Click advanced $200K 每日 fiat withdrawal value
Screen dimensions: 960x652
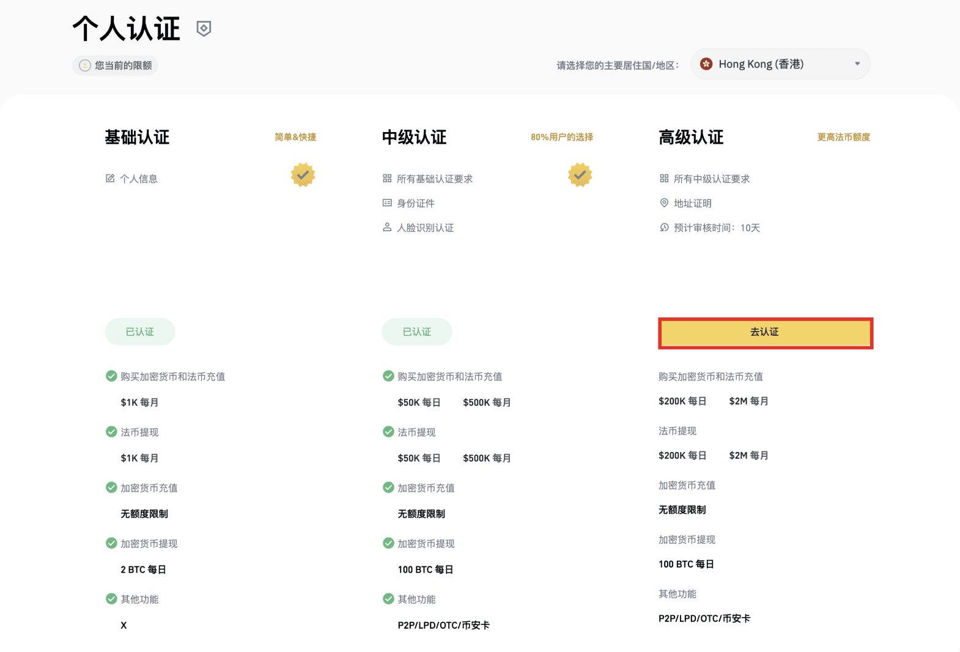(682, 456)
